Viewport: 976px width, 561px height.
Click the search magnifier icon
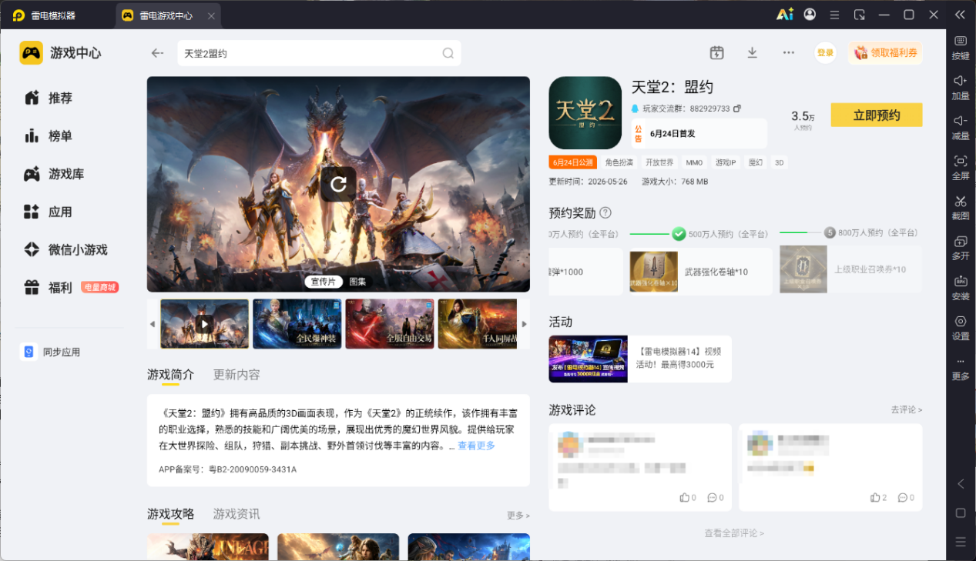448,53
